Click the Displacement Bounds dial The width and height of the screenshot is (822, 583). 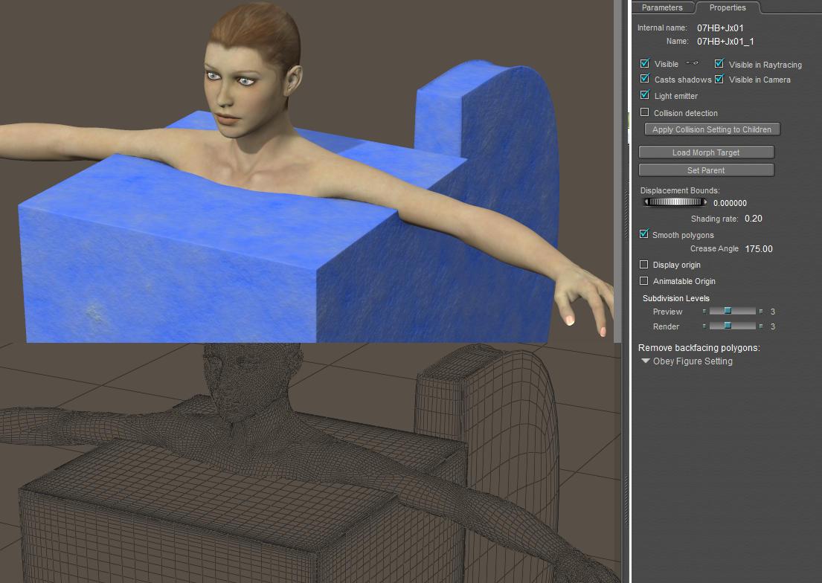click(675, 202)
